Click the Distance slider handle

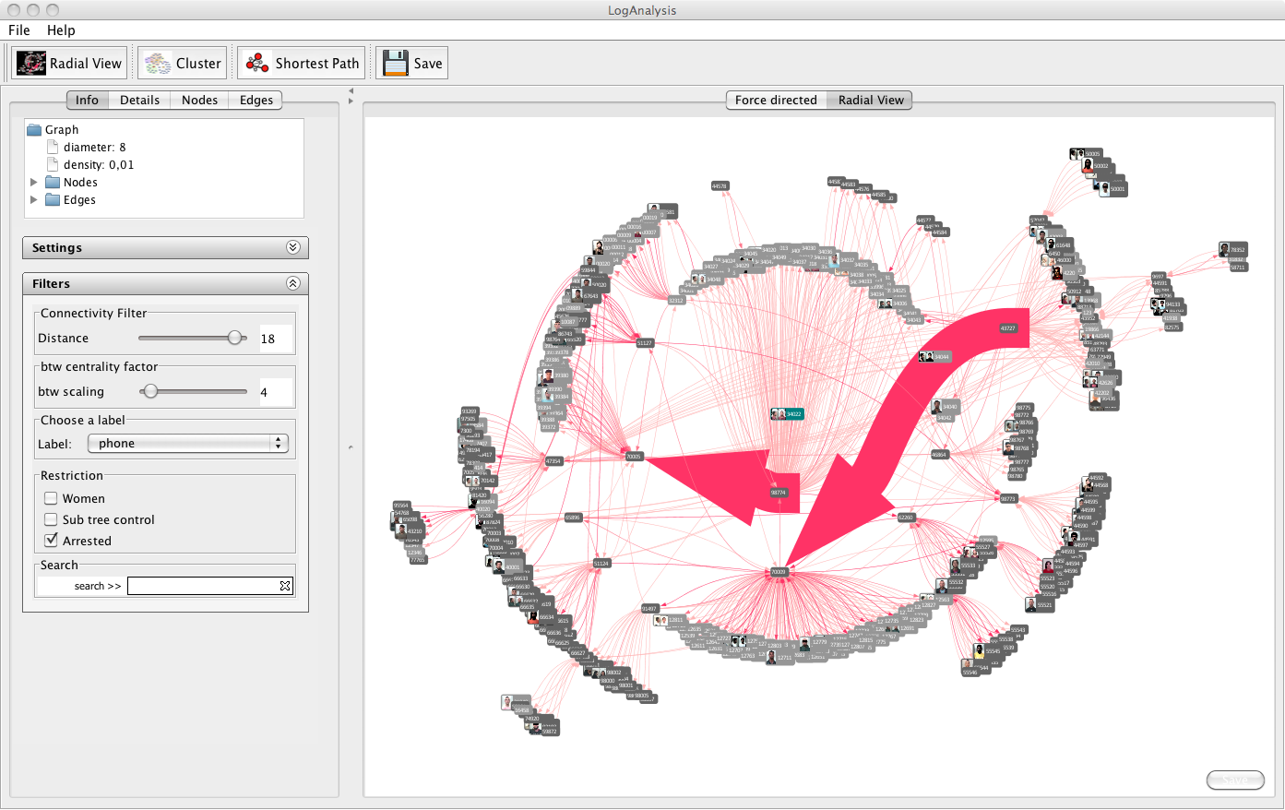pos(235,339)
